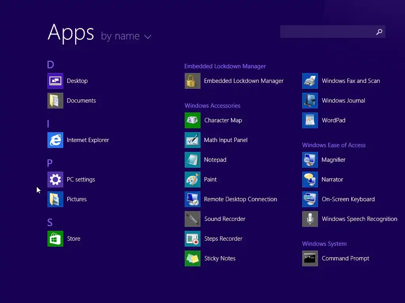Launch the Internet Explorer icon
405x303 pixels.
point(55,140)
